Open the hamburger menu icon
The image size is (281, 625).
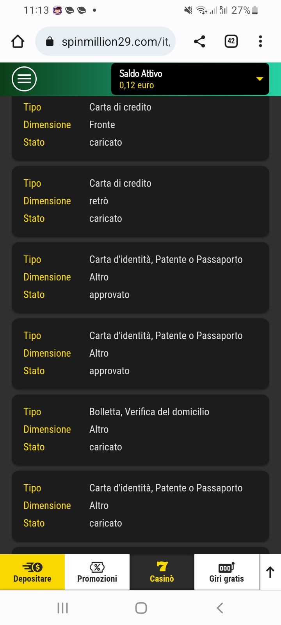(x=24, y=79)
